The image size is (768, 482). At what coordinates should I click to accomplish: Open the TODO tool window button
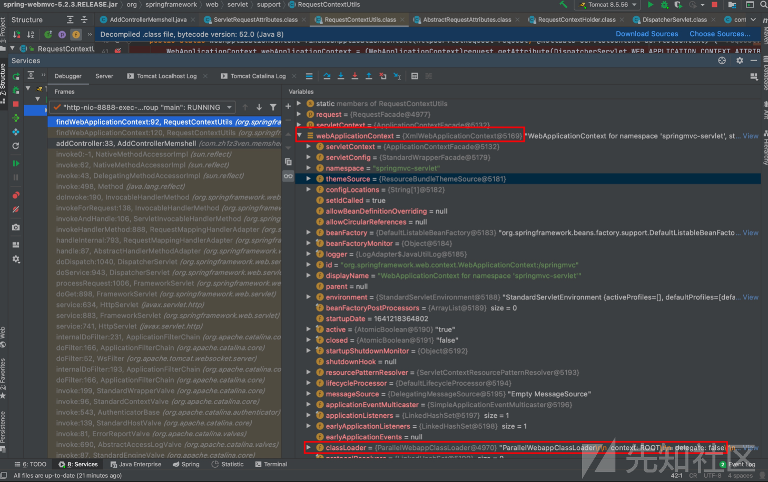coord(30,465)
